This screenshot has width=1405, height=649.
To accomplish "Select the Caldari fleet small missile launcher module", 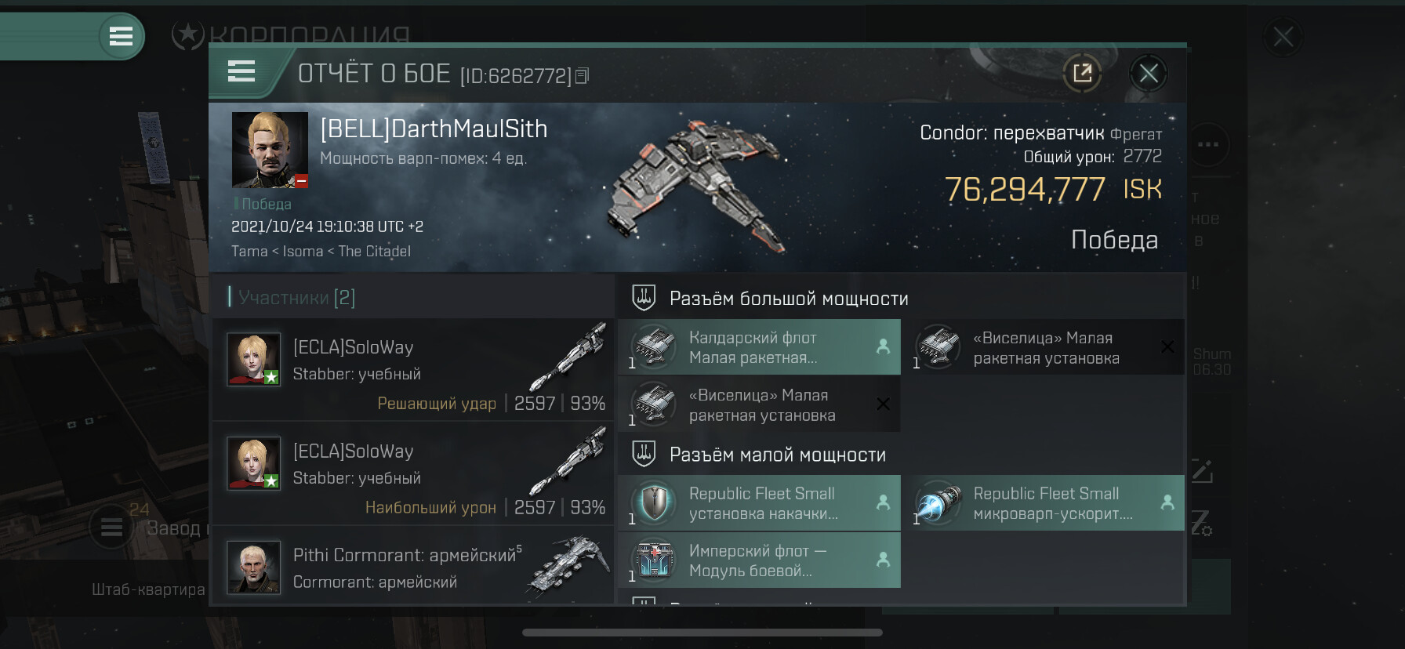I will click(x=759, y=346).
